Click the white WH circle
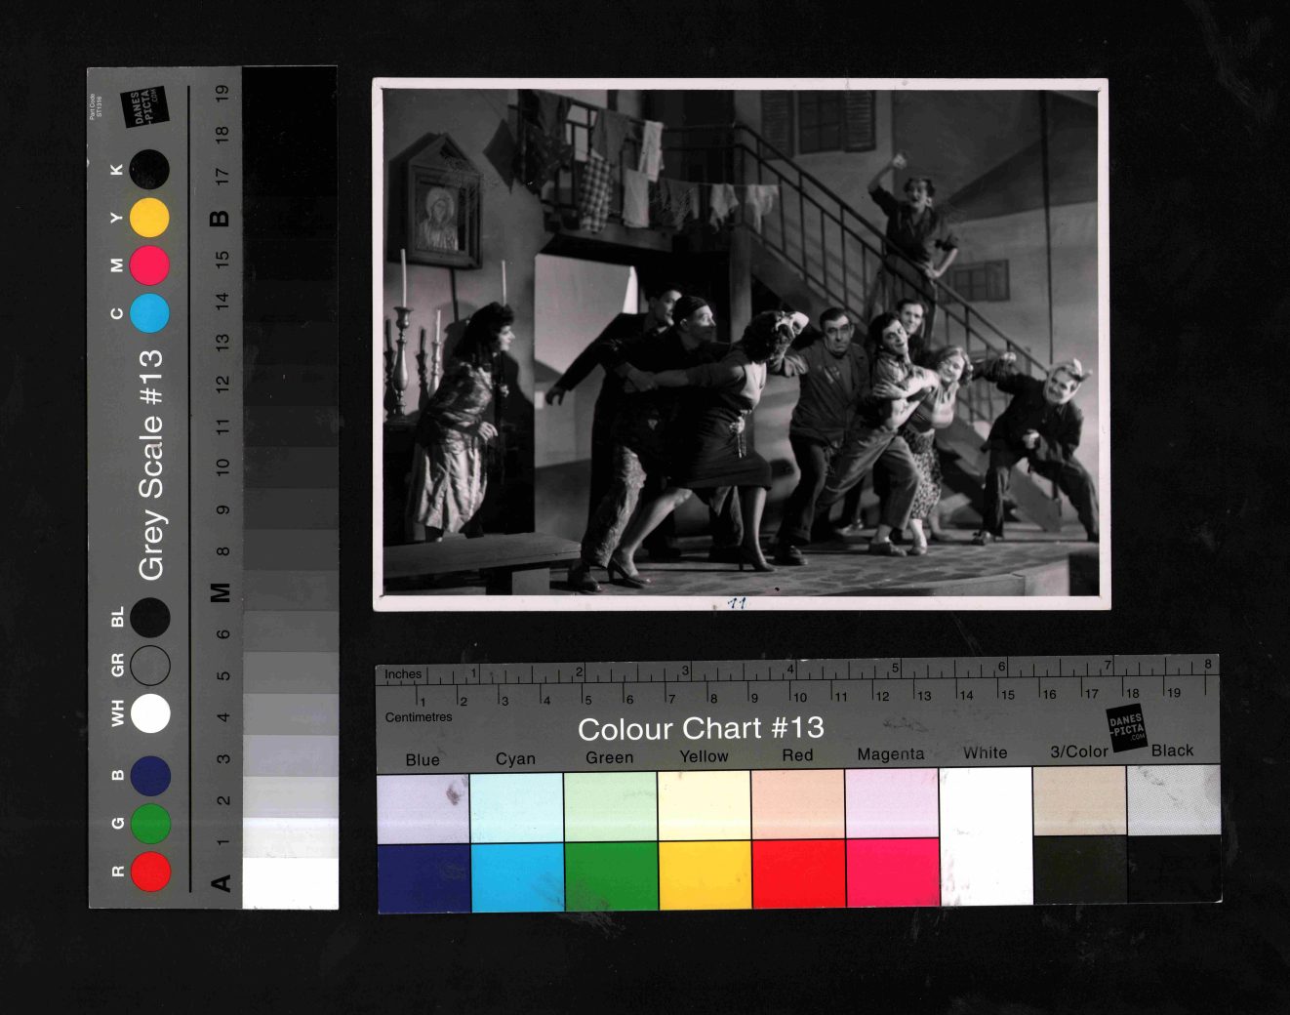This screenshot has height=1015, width=1290. (150, 713)
